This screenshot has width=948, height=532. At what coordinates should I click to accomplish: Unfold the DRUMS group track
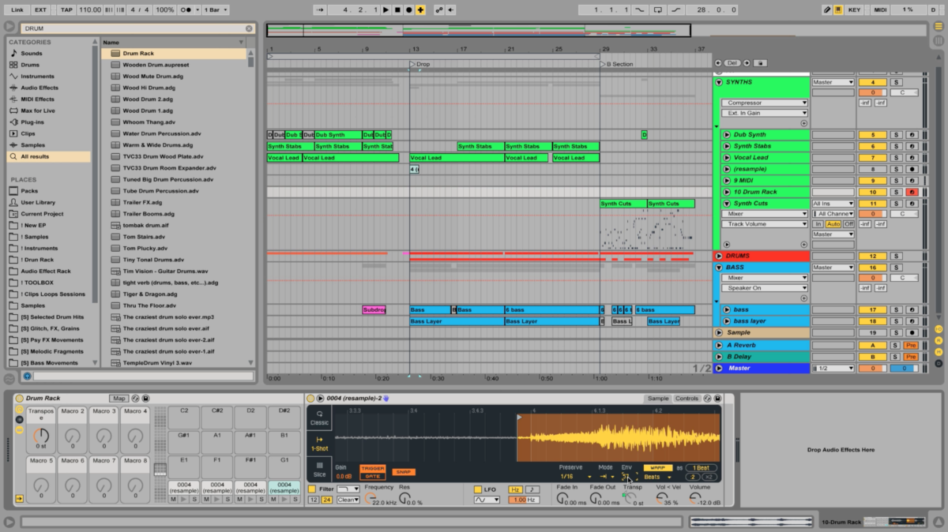tap(719, 256)
